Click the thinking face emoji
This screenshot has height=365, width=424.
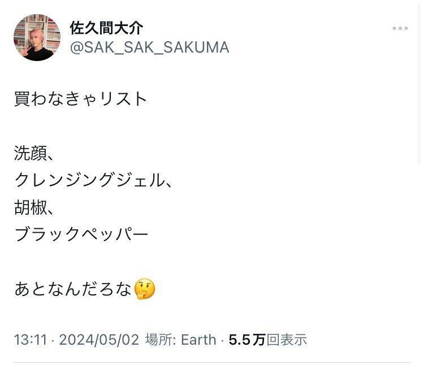pyautogui.click(x=145, y=289)
